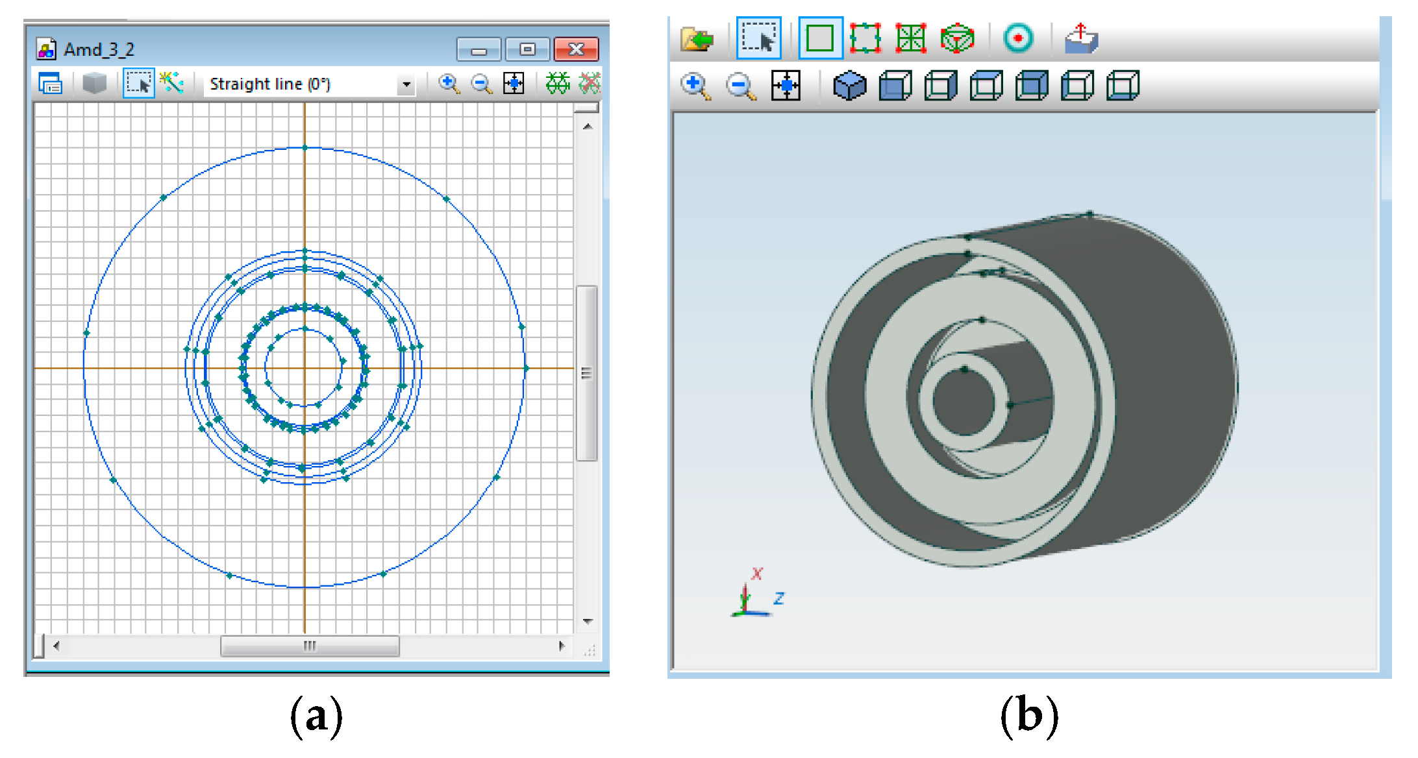This screenshot has height=758, width=1418.
Task: Open the Straight line (0°) dropdown arrow
Action: 406,84
